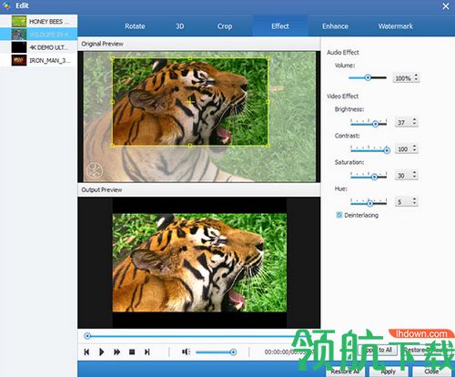This screenshot has width=455, height=377.
Task: Skip to the end of the preview
Action: pos(147,352)
